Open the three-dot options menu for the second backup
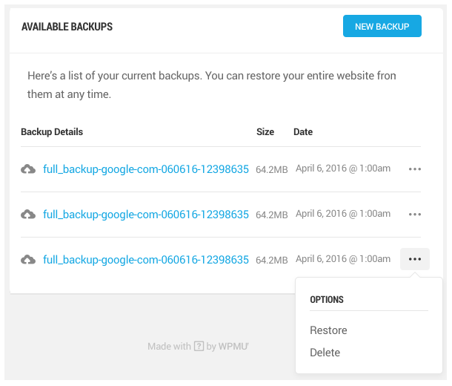This screenshot has width=452, height=386. point(415,215)
